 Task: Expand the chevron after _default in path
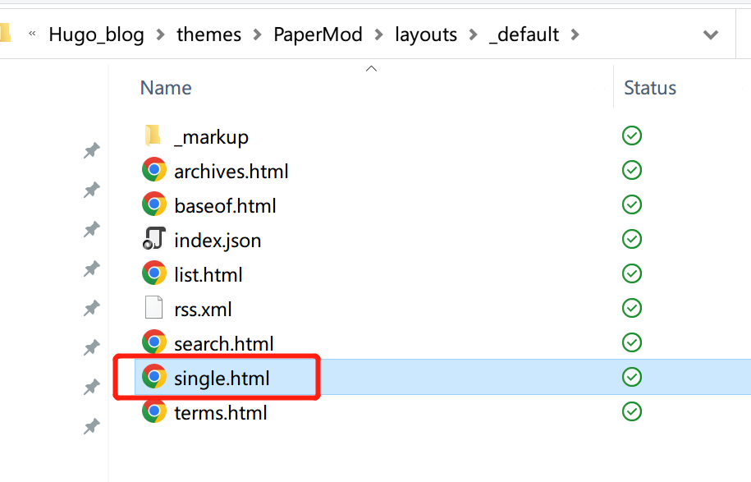pos(575,34)
